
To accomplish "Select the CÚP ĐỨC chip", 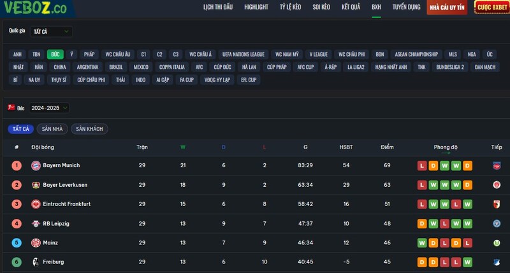I will coord(222,67).
